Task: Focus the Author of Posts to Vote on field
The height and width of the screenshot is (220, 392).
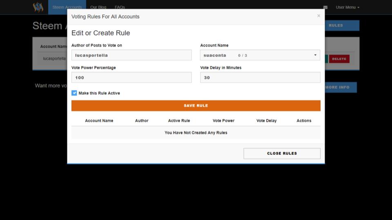Action: tap(131, 55)
